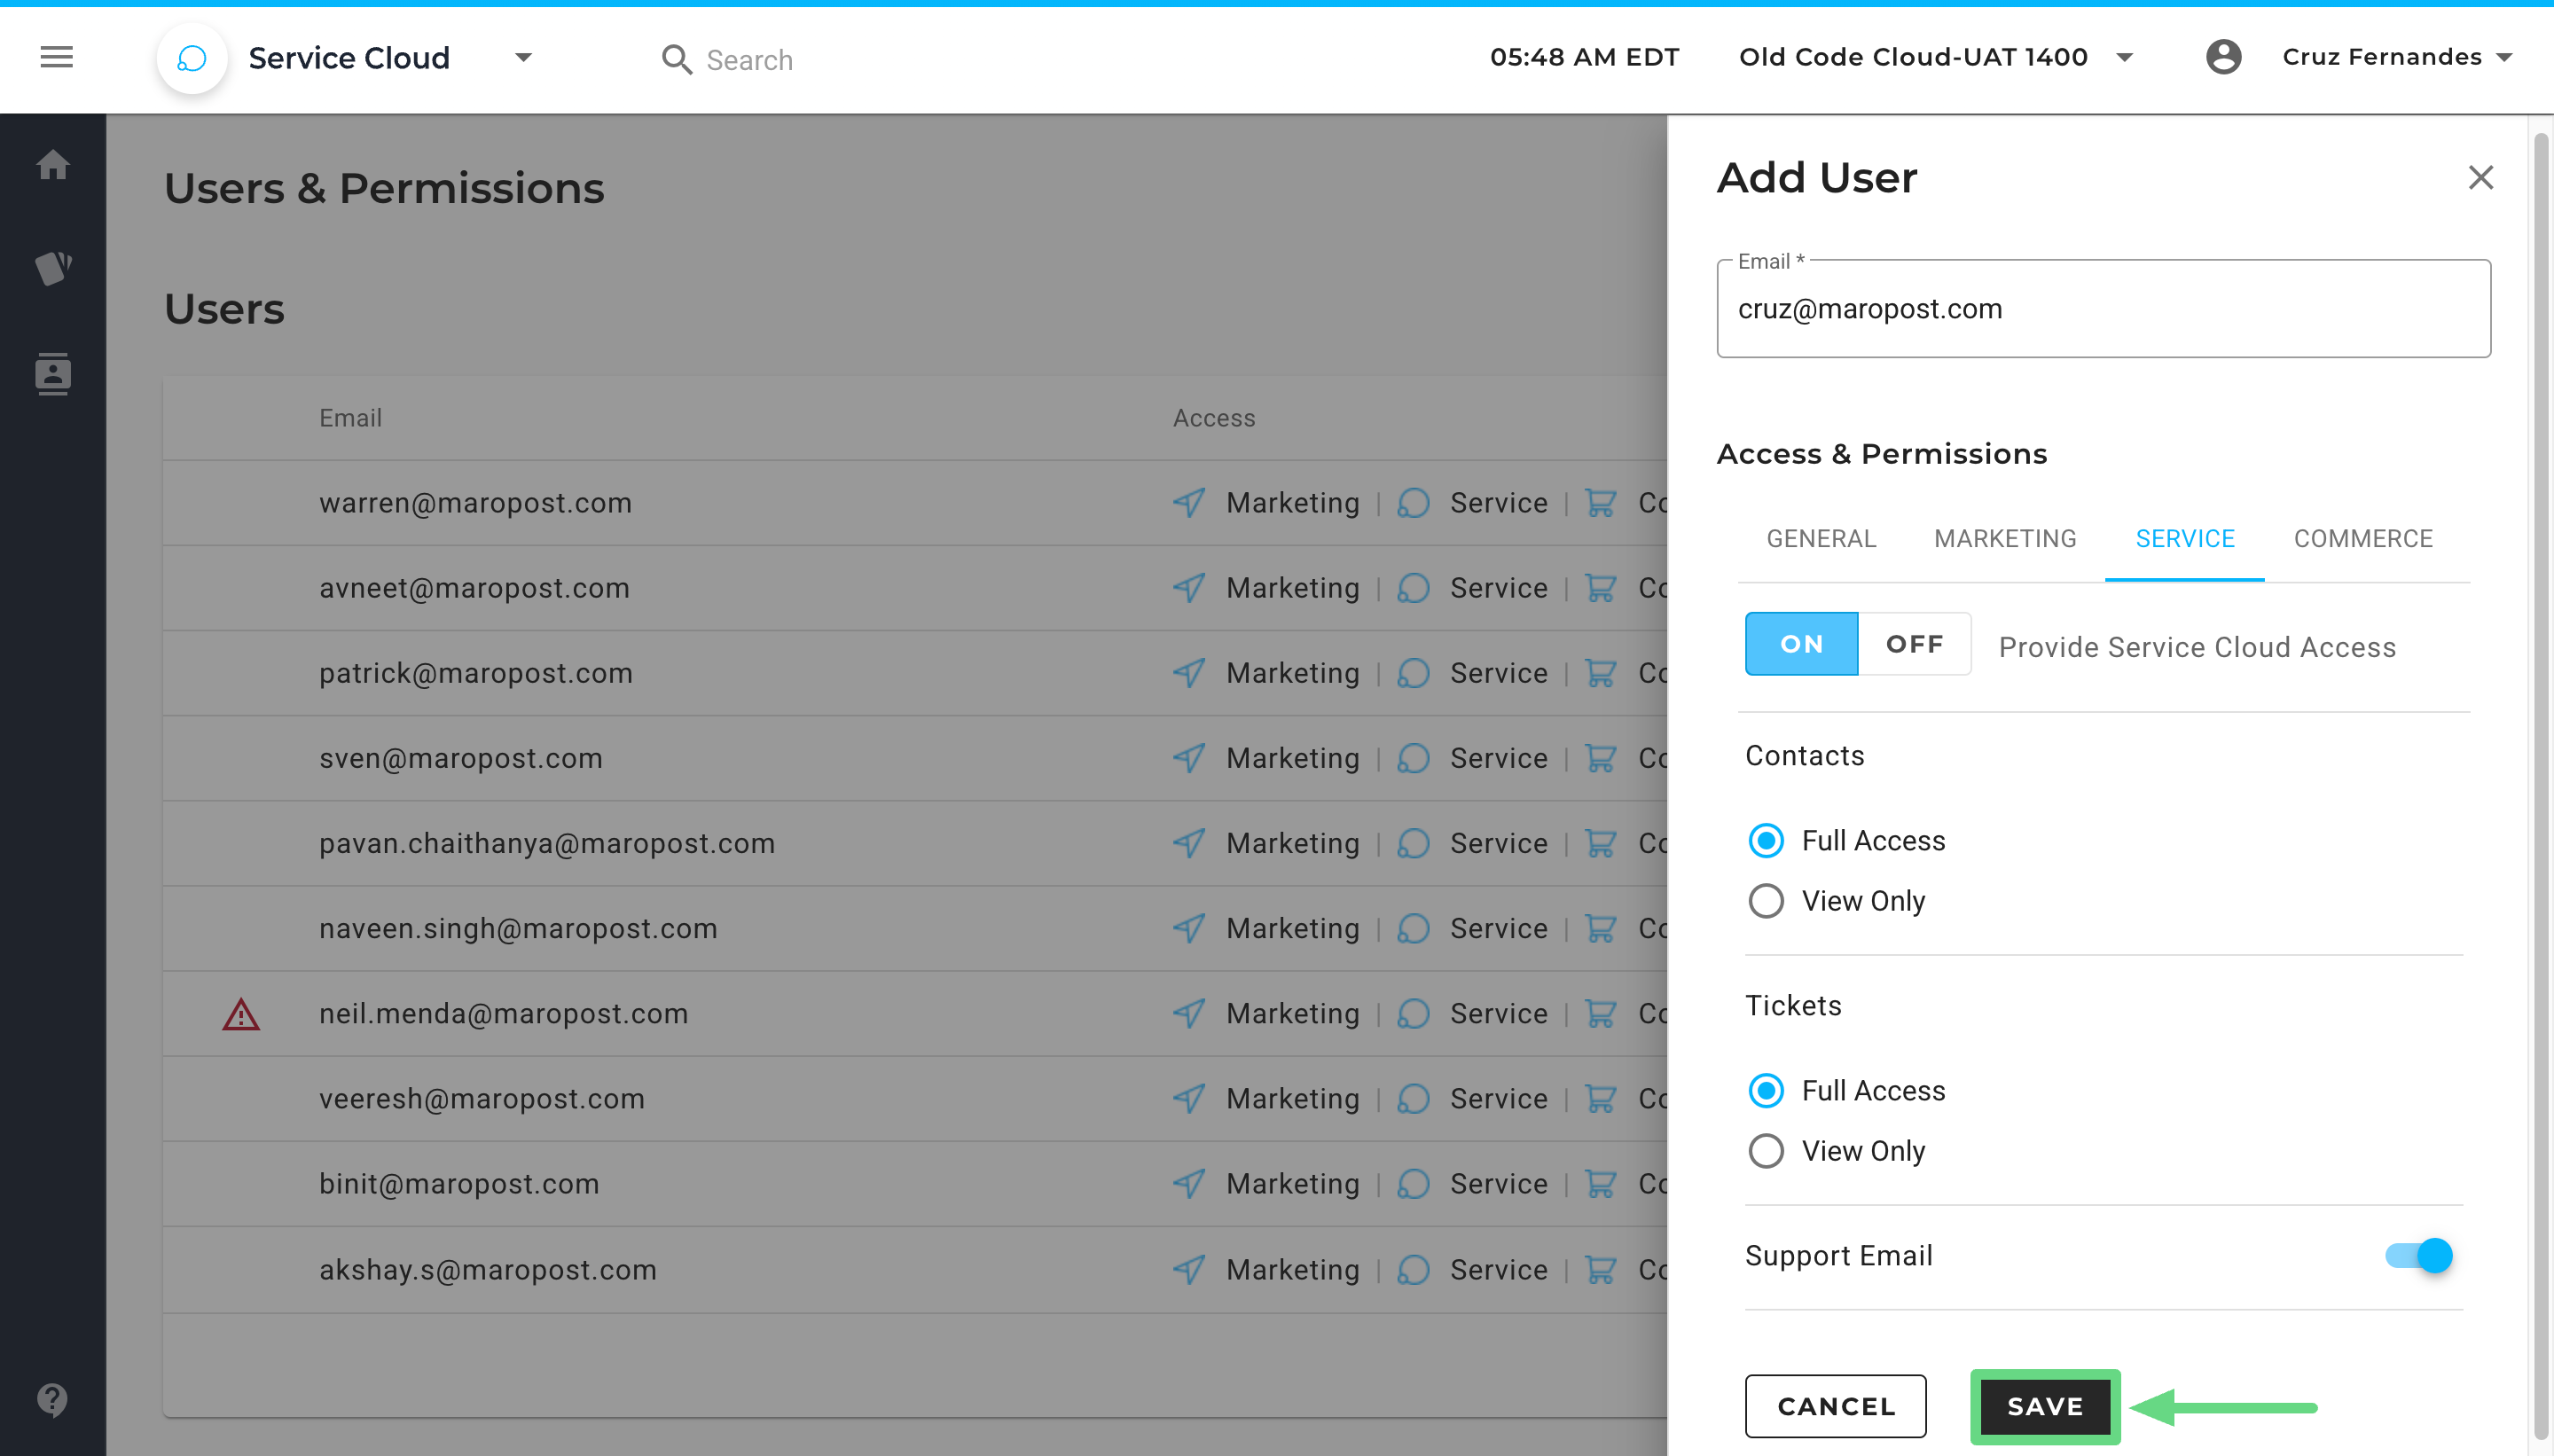
Task: Click the Service Cloud chat logo
Action: pos(192,58)
